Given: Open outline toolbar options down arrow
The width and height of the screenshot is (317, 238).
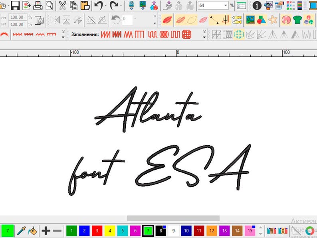Looking at the screenshot, I should coord(63,38).
